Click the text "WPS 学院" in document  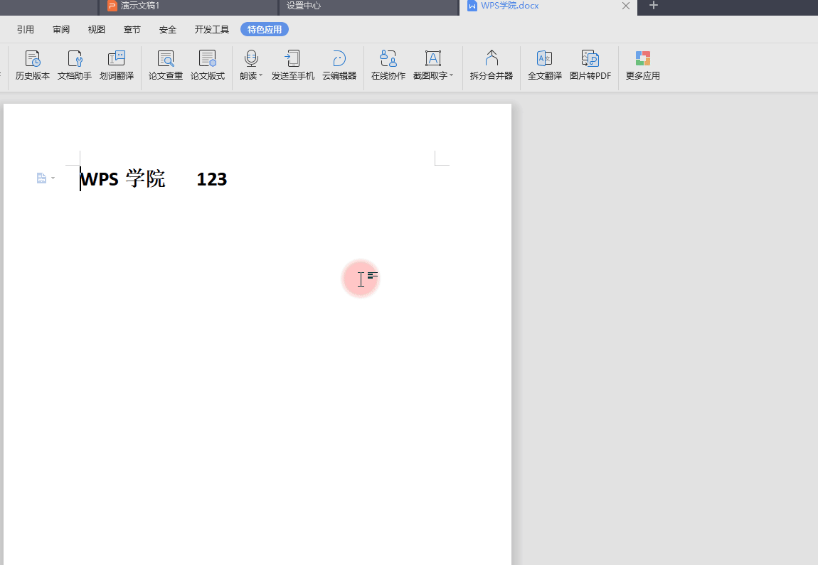click(x=122, y=179)
